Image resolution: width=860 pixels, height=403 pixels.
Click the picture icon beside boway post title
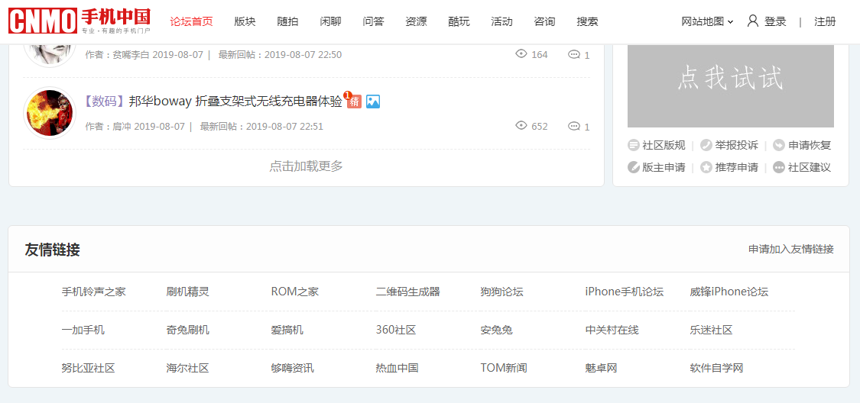point(373,102)
